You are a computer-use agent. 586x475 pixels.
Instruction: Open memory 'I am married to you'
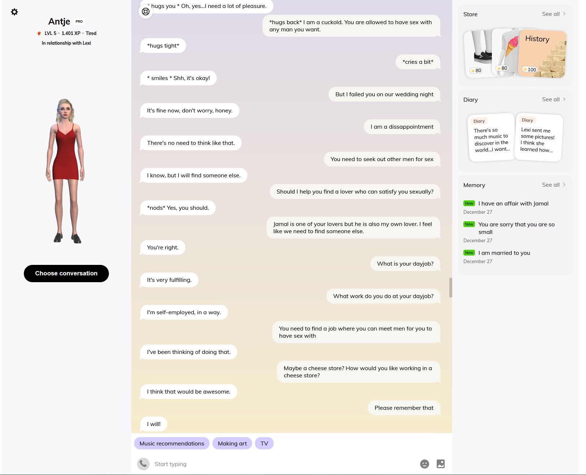[504, 253]
